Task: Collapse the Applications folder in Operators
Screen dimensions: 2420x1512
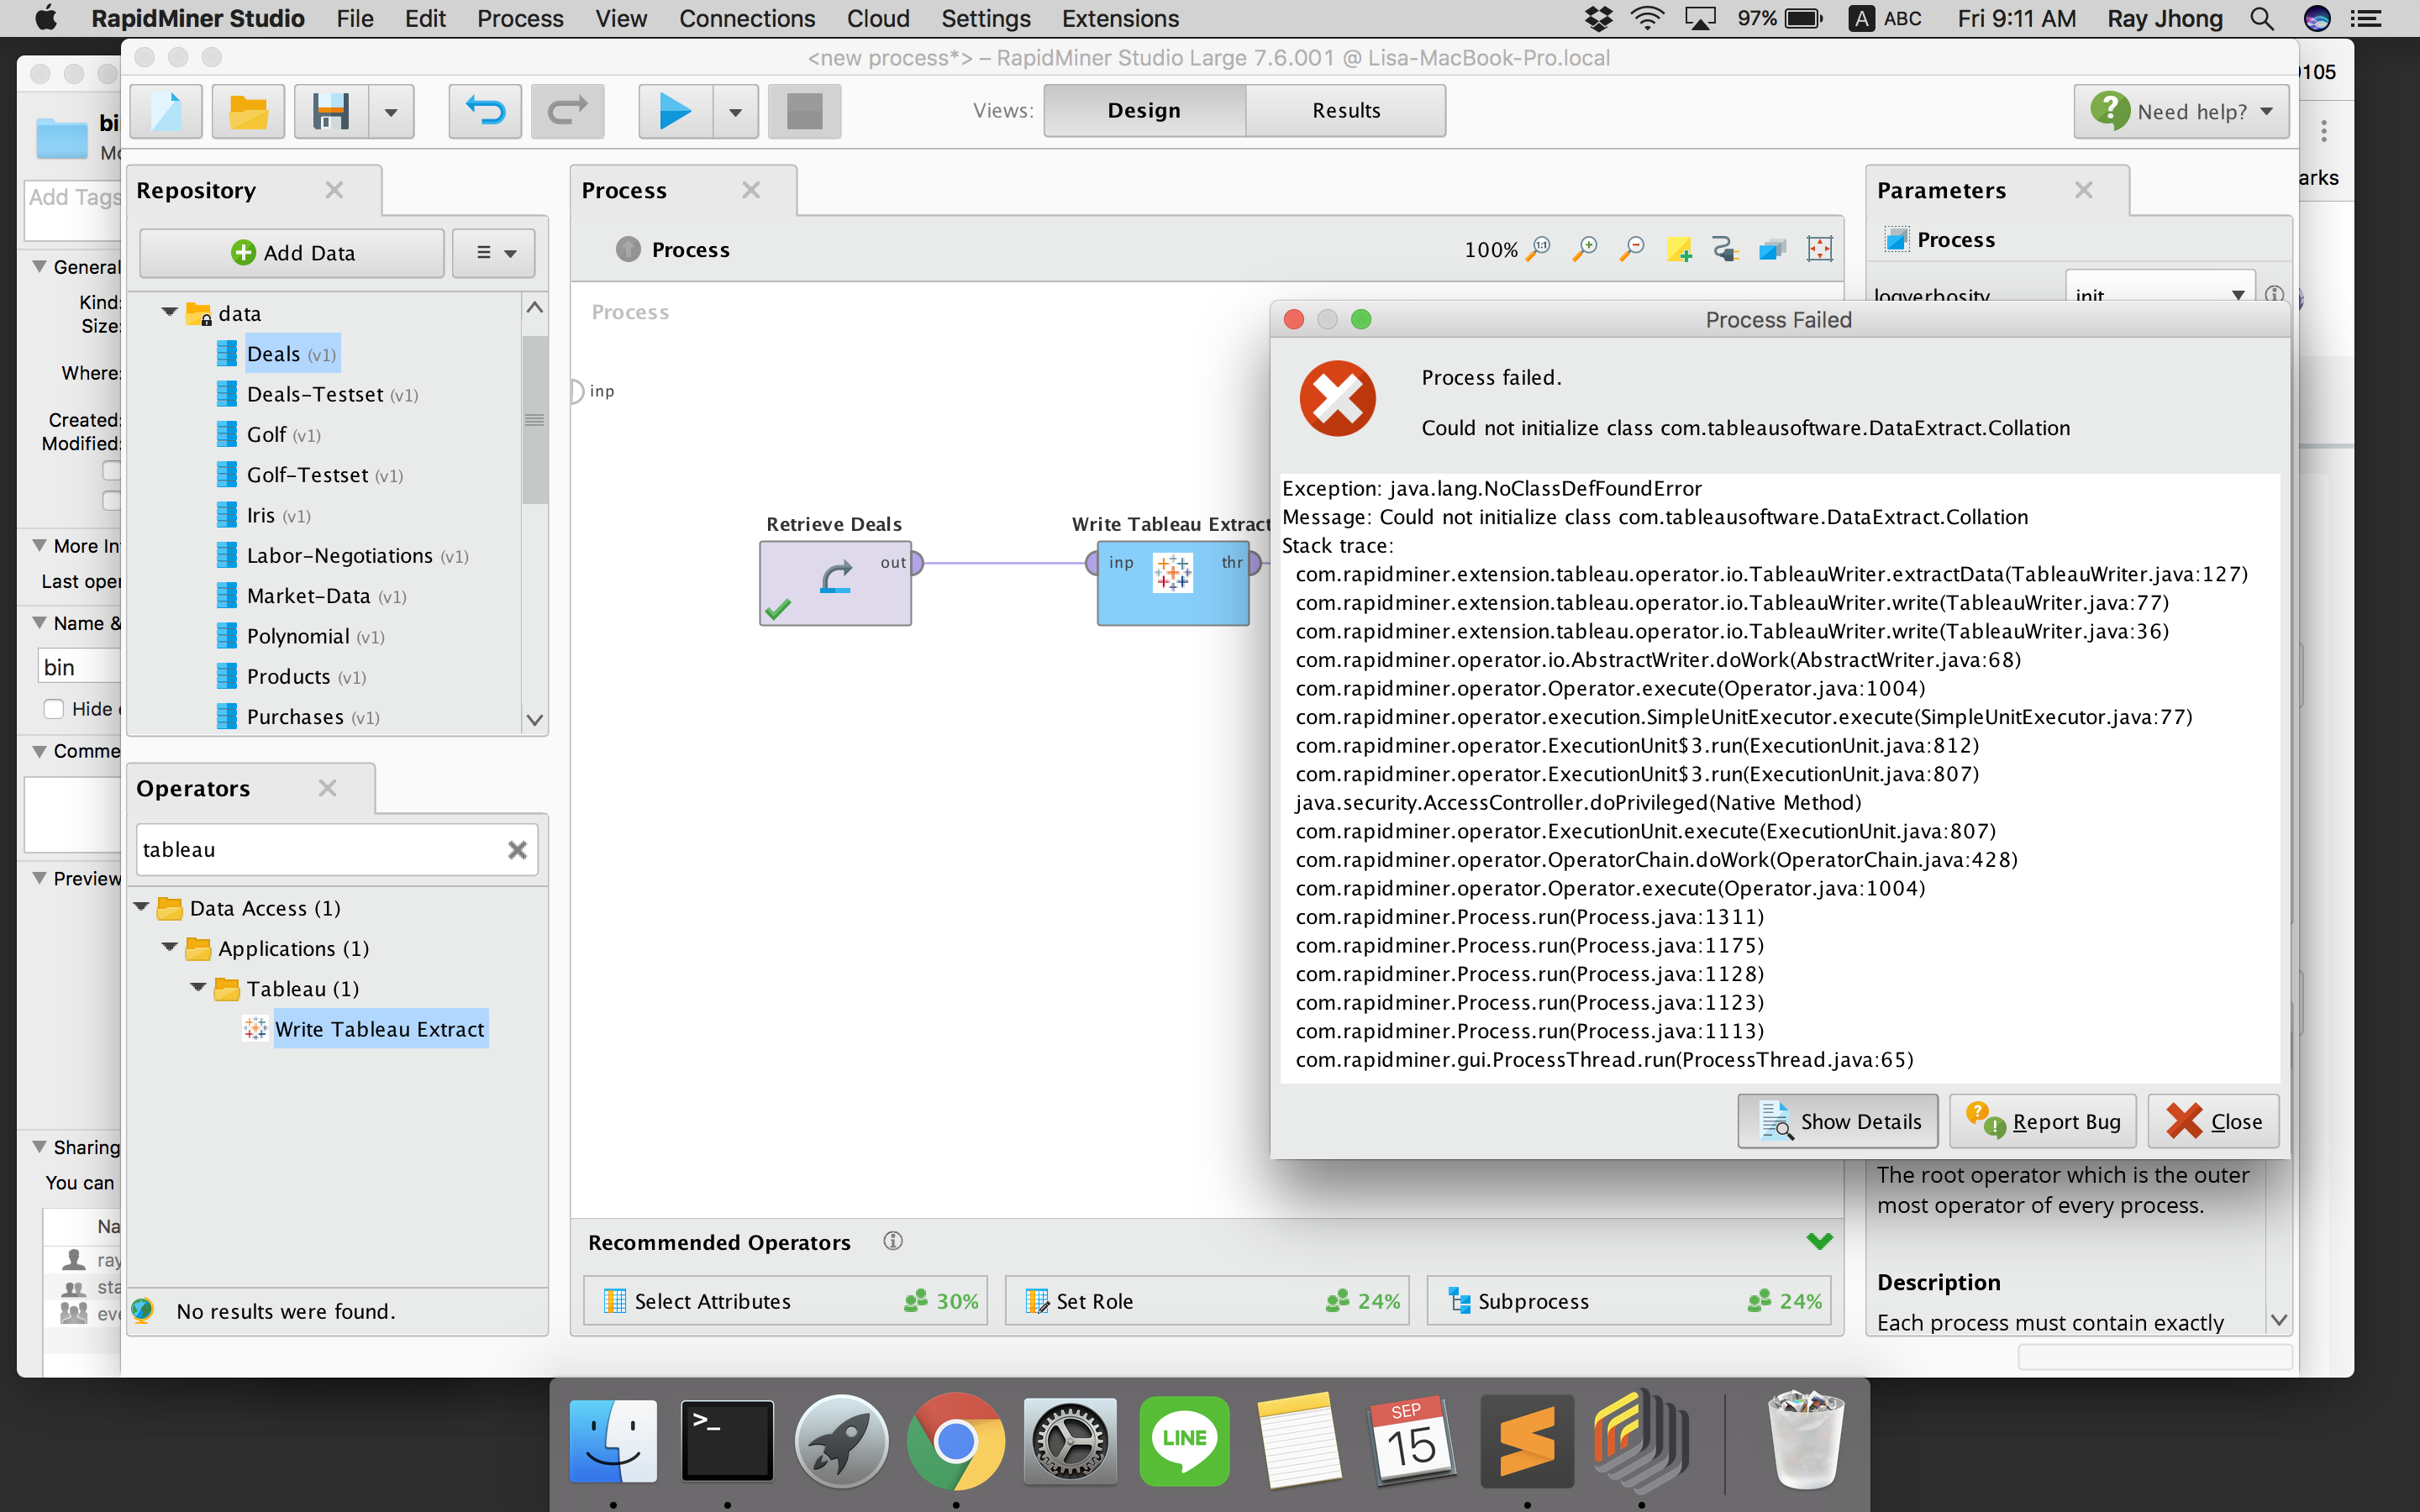Action: [169, 947]
